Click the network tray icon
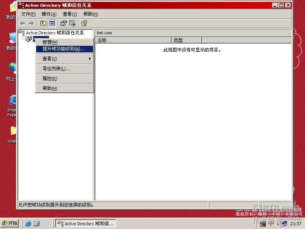Viewport: 305px width, 229px height. [284, 224]
